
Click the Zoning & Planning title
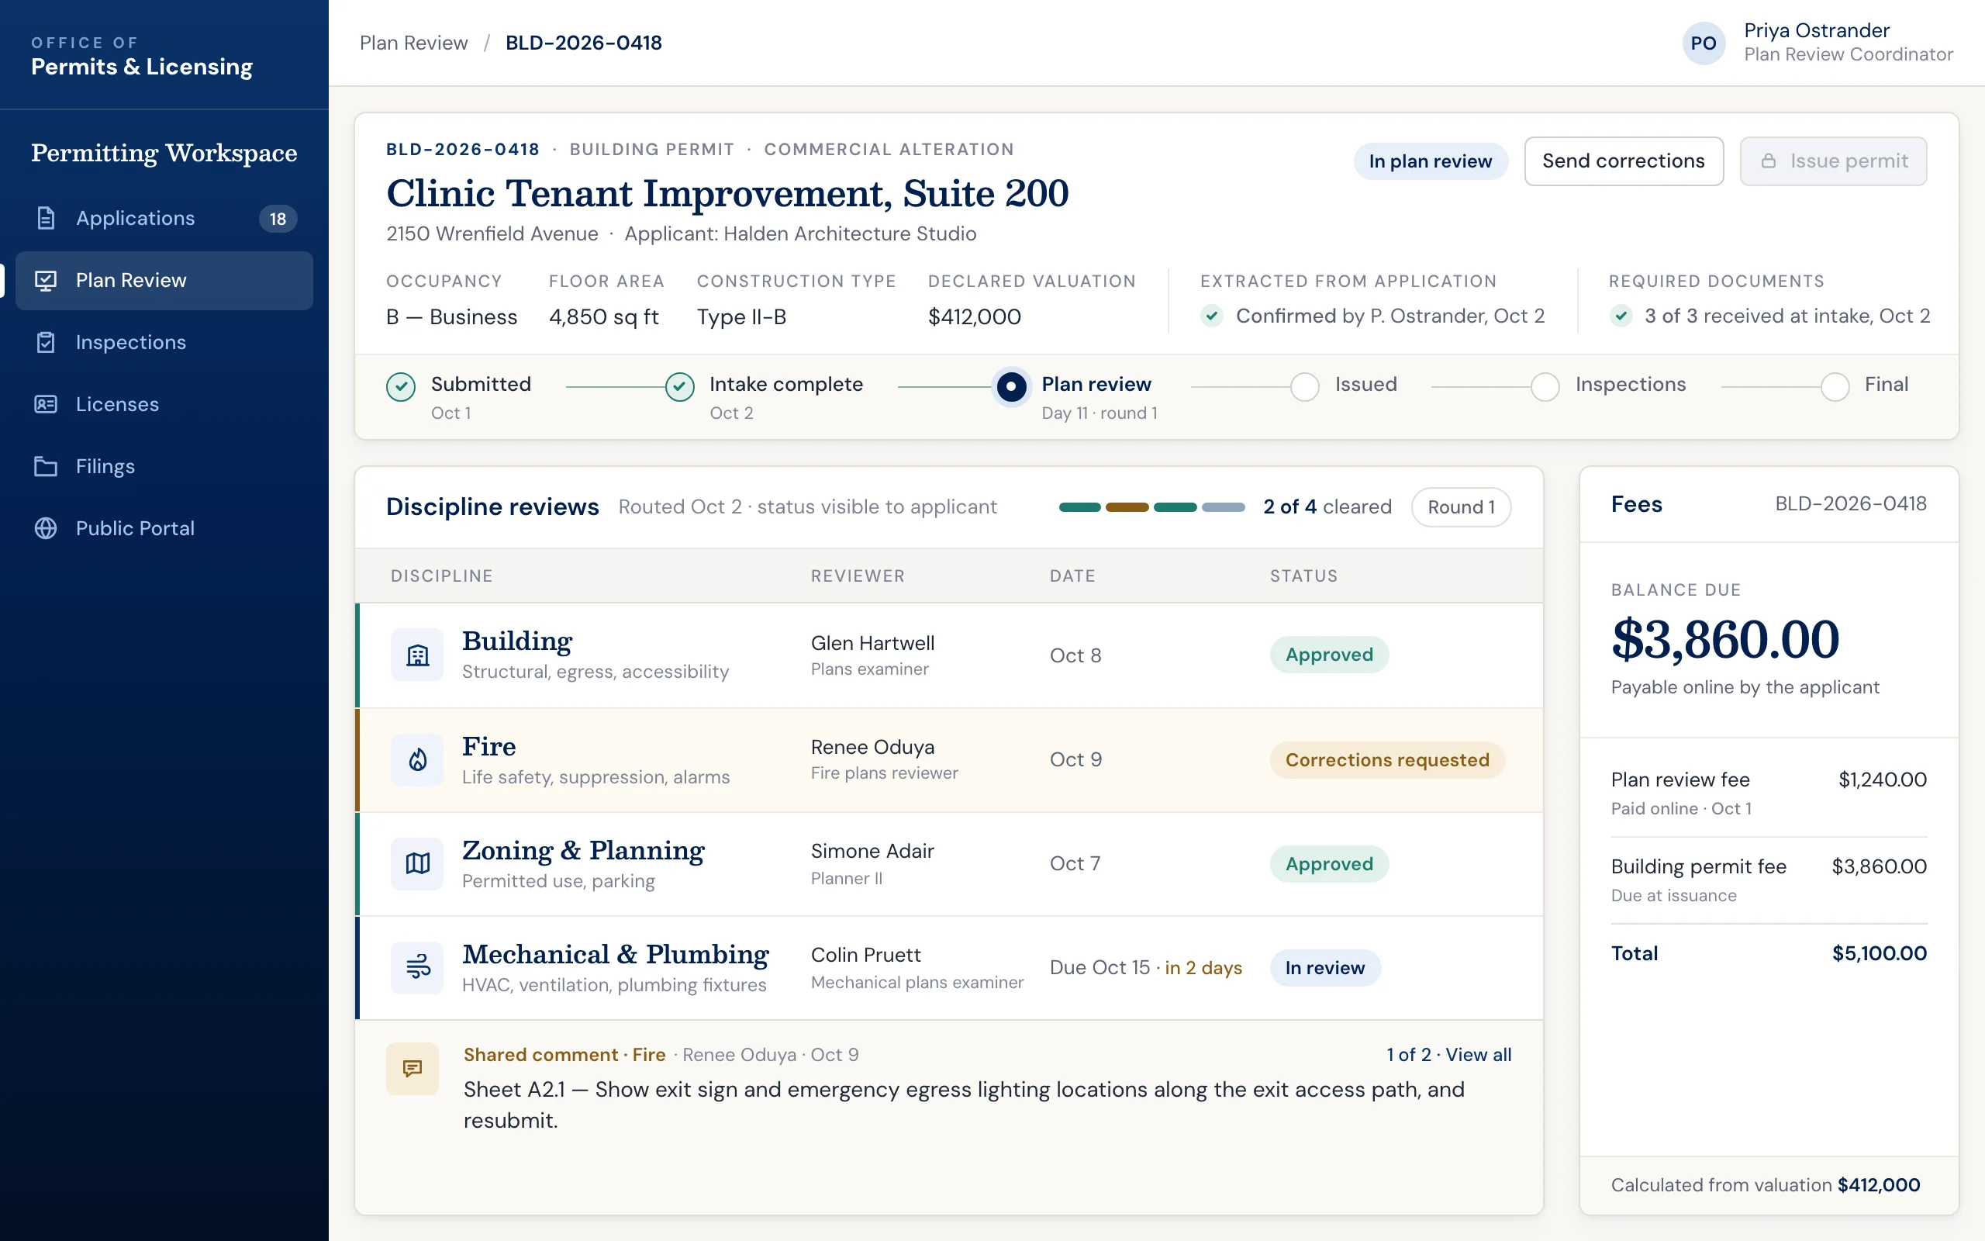(583, 850)
